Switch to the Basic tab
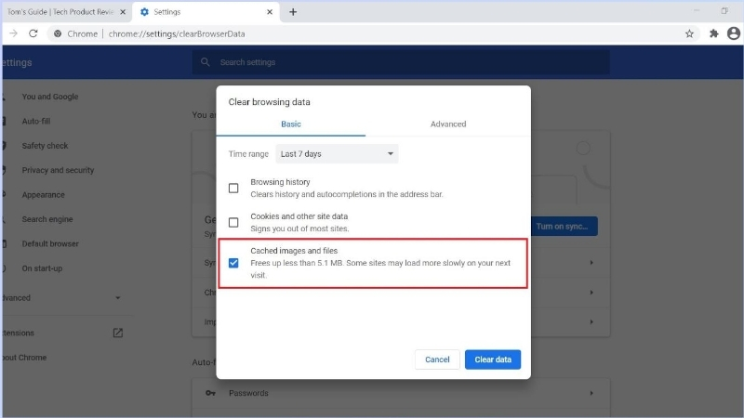The image size is (744, 418). (291, 124)
